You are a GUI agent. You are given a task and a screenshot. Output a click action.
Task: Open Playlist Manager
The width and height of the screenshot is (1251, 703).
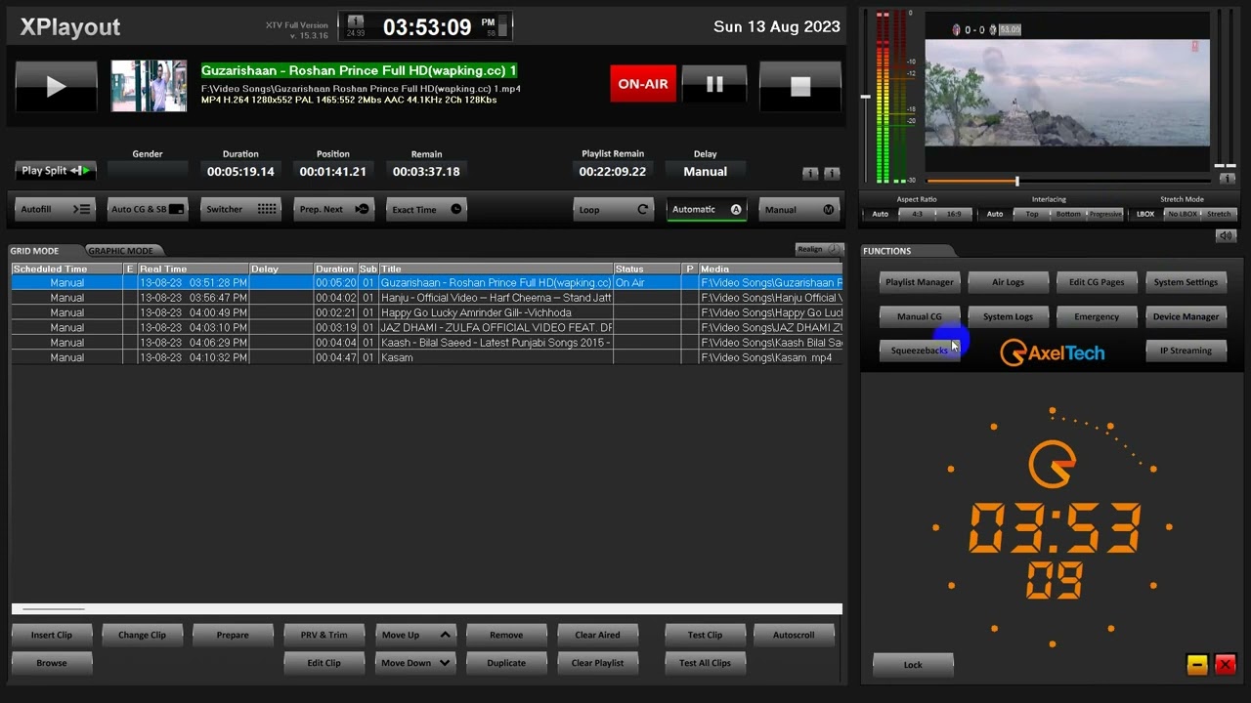tap(919, 282)
